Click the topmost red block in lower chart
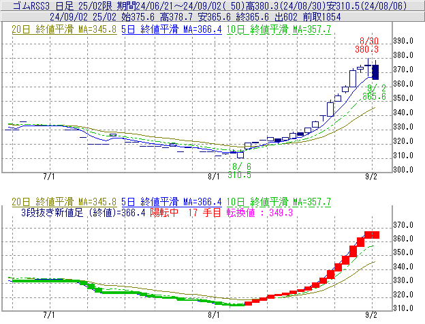 tap(372, 235)
